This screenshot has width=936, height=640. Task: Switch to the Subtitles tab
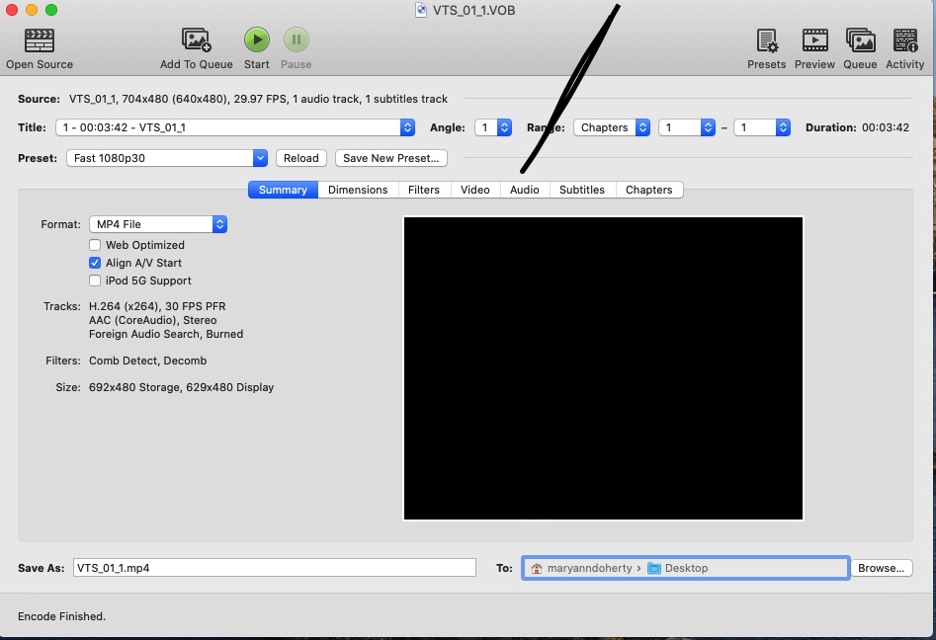tap(582, 190)
